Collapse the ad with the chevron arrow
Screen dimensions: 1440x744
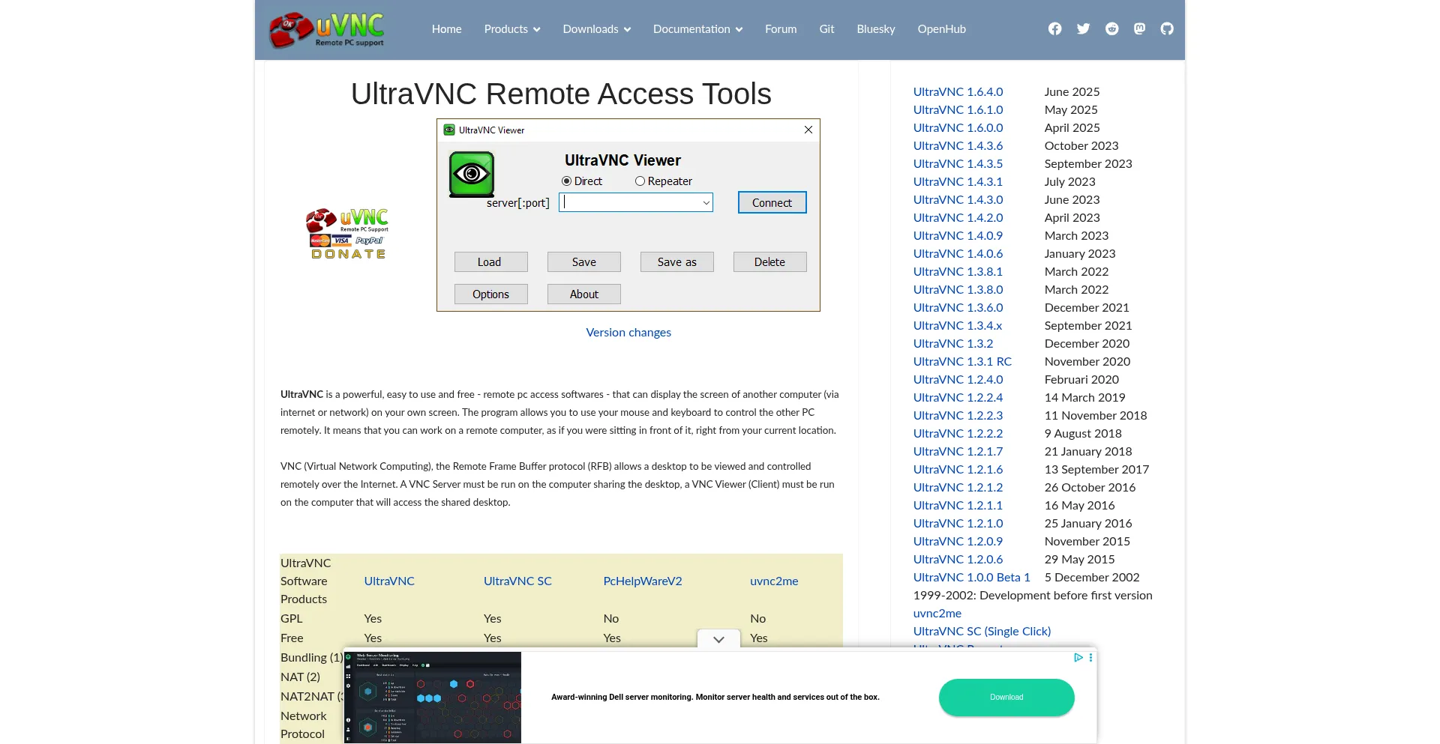(718, 639)
